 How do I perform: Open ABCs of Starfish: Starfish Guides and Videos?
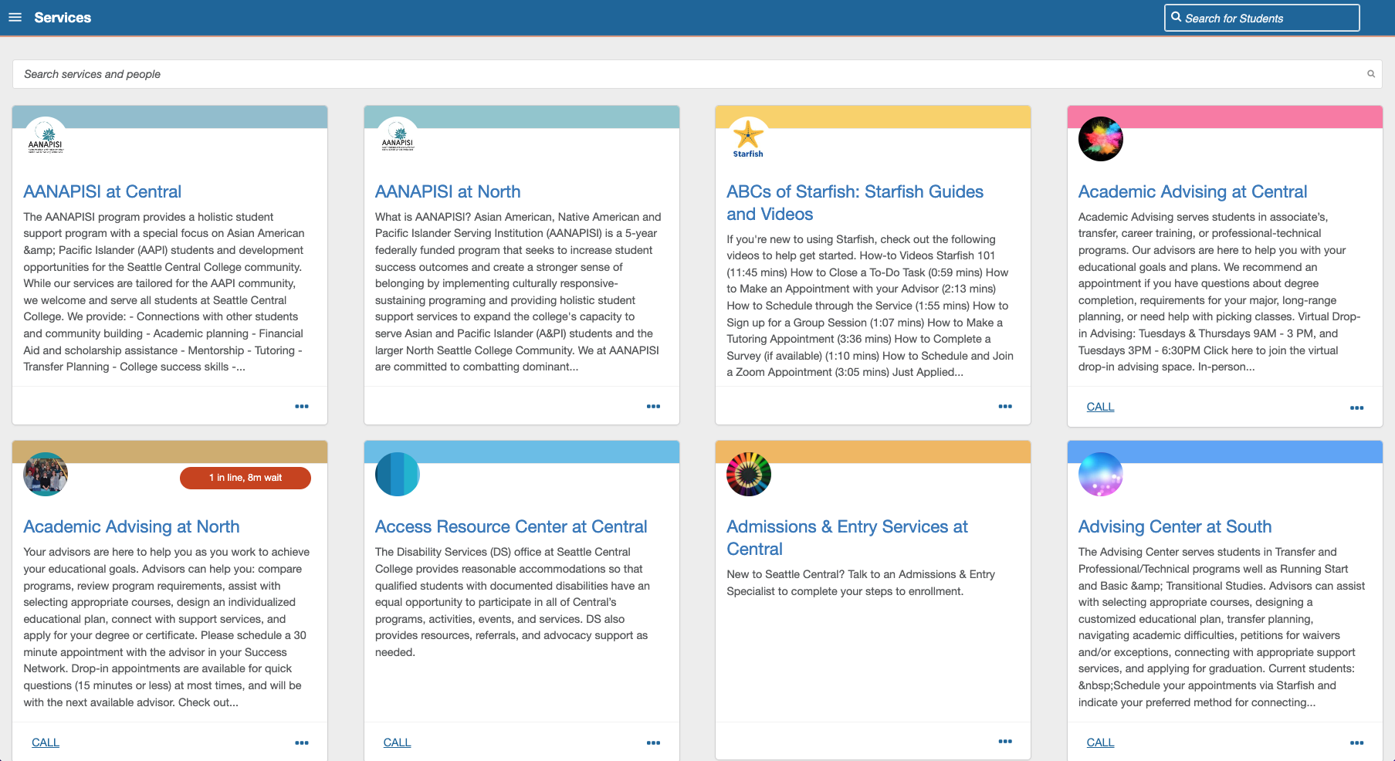pos(855,202)
